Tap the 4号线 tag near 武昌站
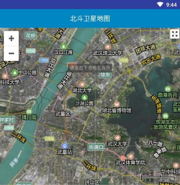The image size is (180, 185). 50,139
